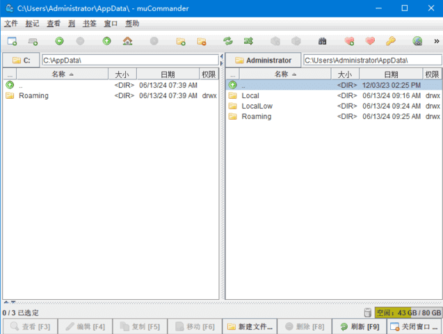Open 书签 menu

coord(90,24)
